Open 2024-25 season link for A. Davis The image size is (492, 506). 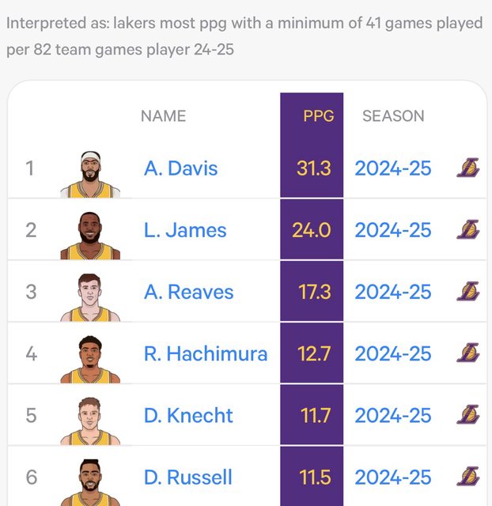(x=393, y=168)
